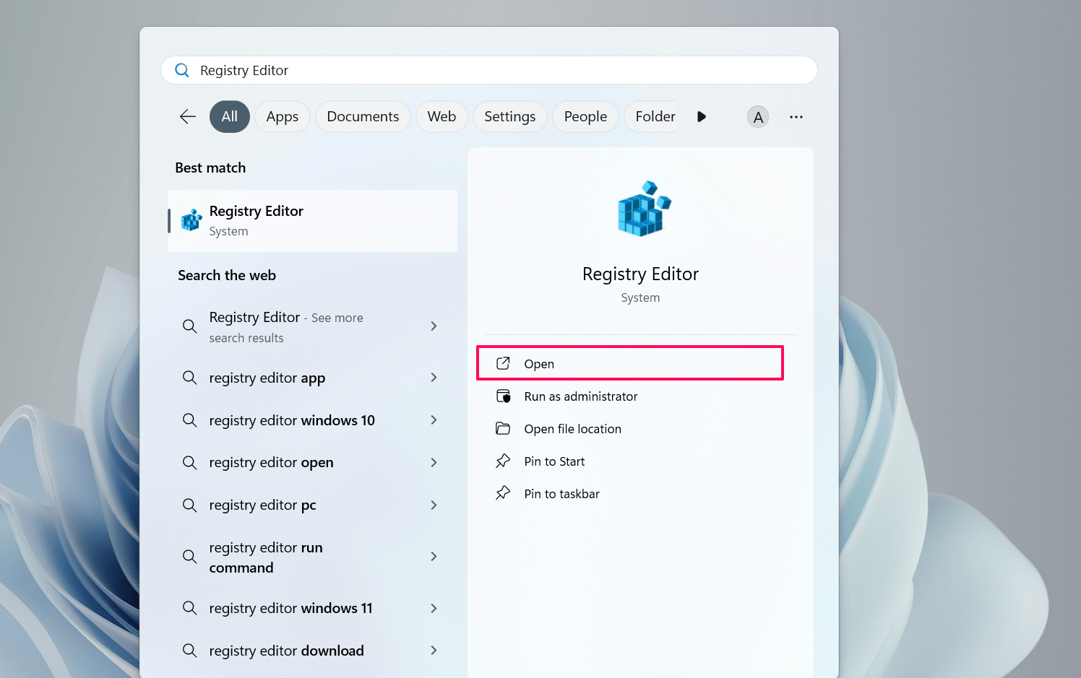
Task: Click the Pin to taskbar pin icon
Action: click(x=503, y=493)
